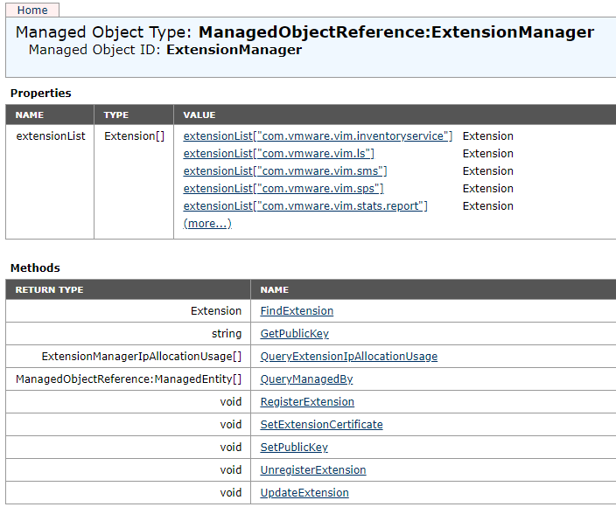
Task: Click the extensionList property name cell
Action: pyautogui.click(x=51, y=136)
